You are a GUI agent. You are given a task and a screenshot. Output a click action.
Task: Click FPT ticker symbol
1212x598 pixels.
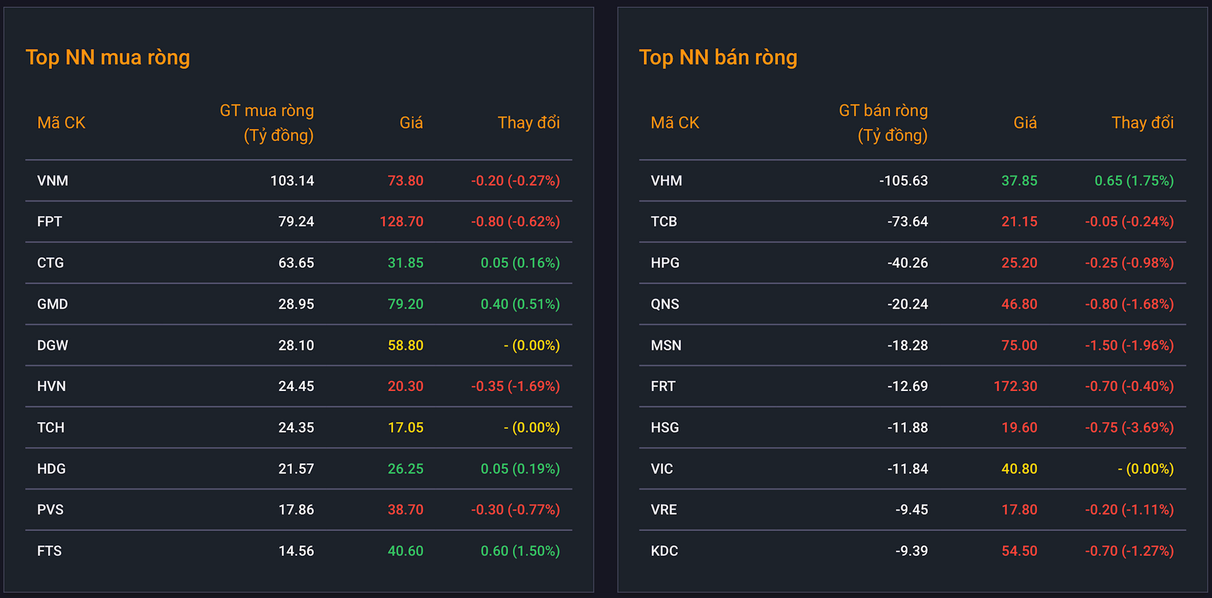click(x=49, y=222)
